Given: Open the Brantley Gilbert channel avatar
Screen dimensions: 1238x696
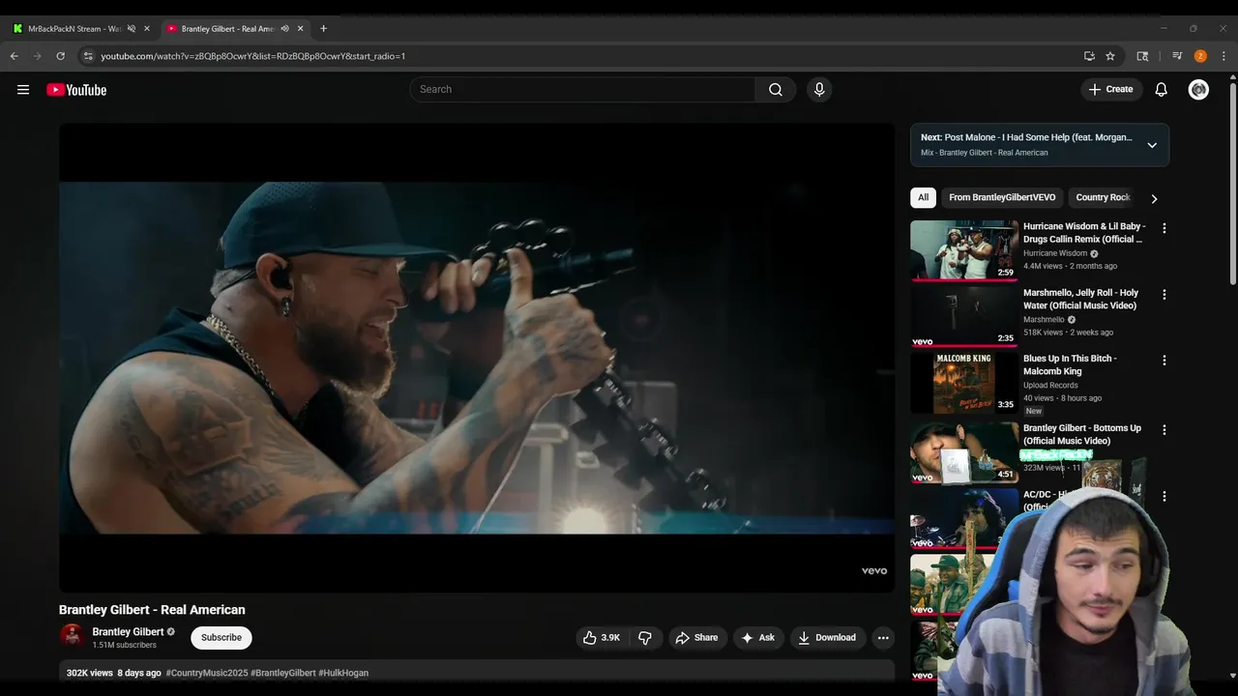Looking at the screenshot, I should 72,636.
